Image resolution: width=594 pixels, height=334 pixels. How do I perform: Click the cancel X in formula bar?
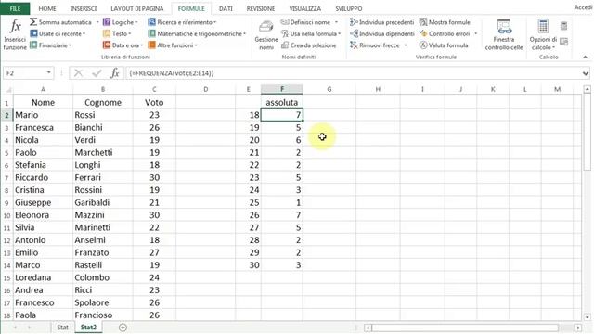coord(78,72)
